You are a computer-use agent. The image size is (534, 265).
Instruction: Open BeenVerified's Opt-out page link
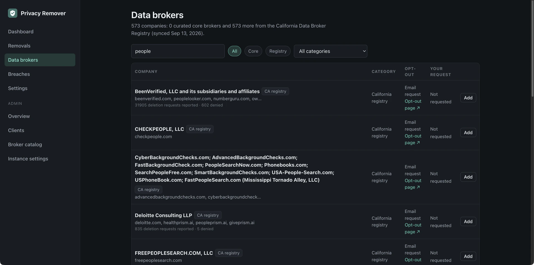(x=413, y=105)
